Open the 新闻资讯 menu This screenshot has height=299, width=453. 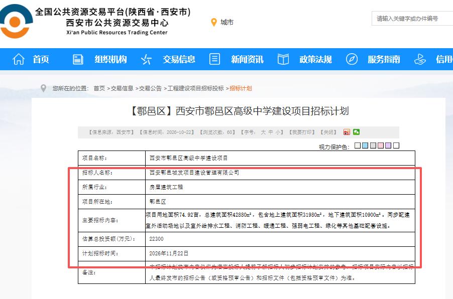click(x=247, y=60)
